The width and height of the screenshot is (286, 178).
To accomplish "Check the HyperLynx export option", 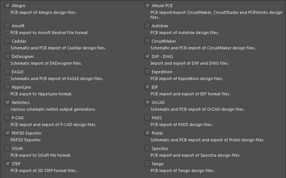I will [x=7, y=87].
